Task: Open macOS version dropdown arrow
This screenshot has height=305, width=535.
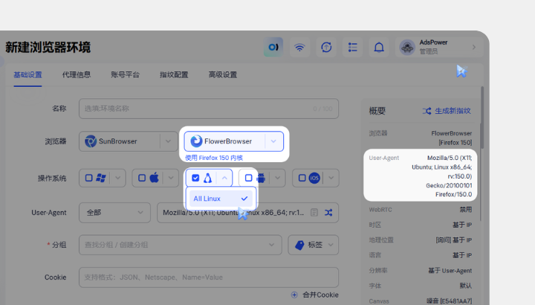Action: (x=171, y=178)
